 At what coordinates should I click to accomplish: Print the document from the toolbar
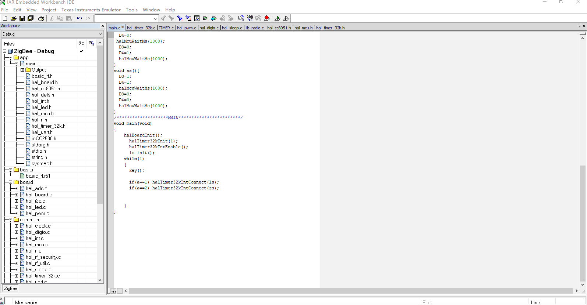[41, 18]
